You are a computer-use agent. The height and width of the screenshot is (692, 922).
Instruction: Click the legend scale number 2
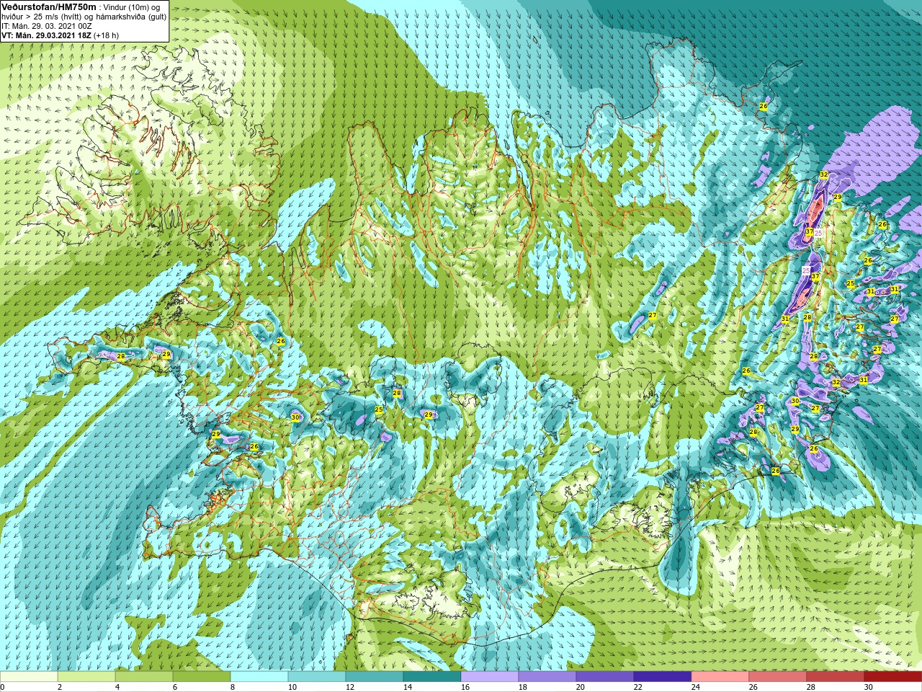tap(60, 687)
